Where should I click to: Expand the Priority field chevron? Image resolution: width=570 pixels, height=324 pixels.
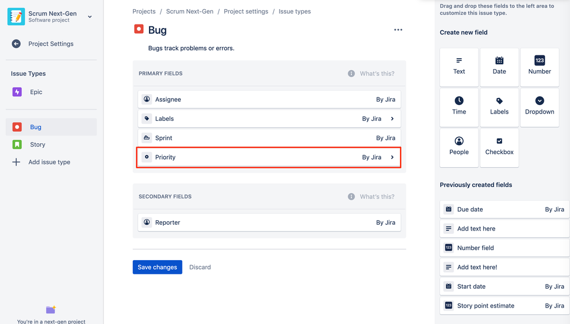[392, 157]
